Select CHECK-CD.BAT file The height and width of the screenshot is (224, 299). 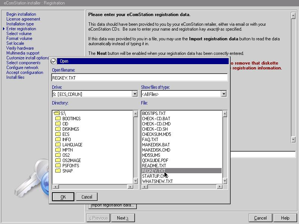pos(156,118)
